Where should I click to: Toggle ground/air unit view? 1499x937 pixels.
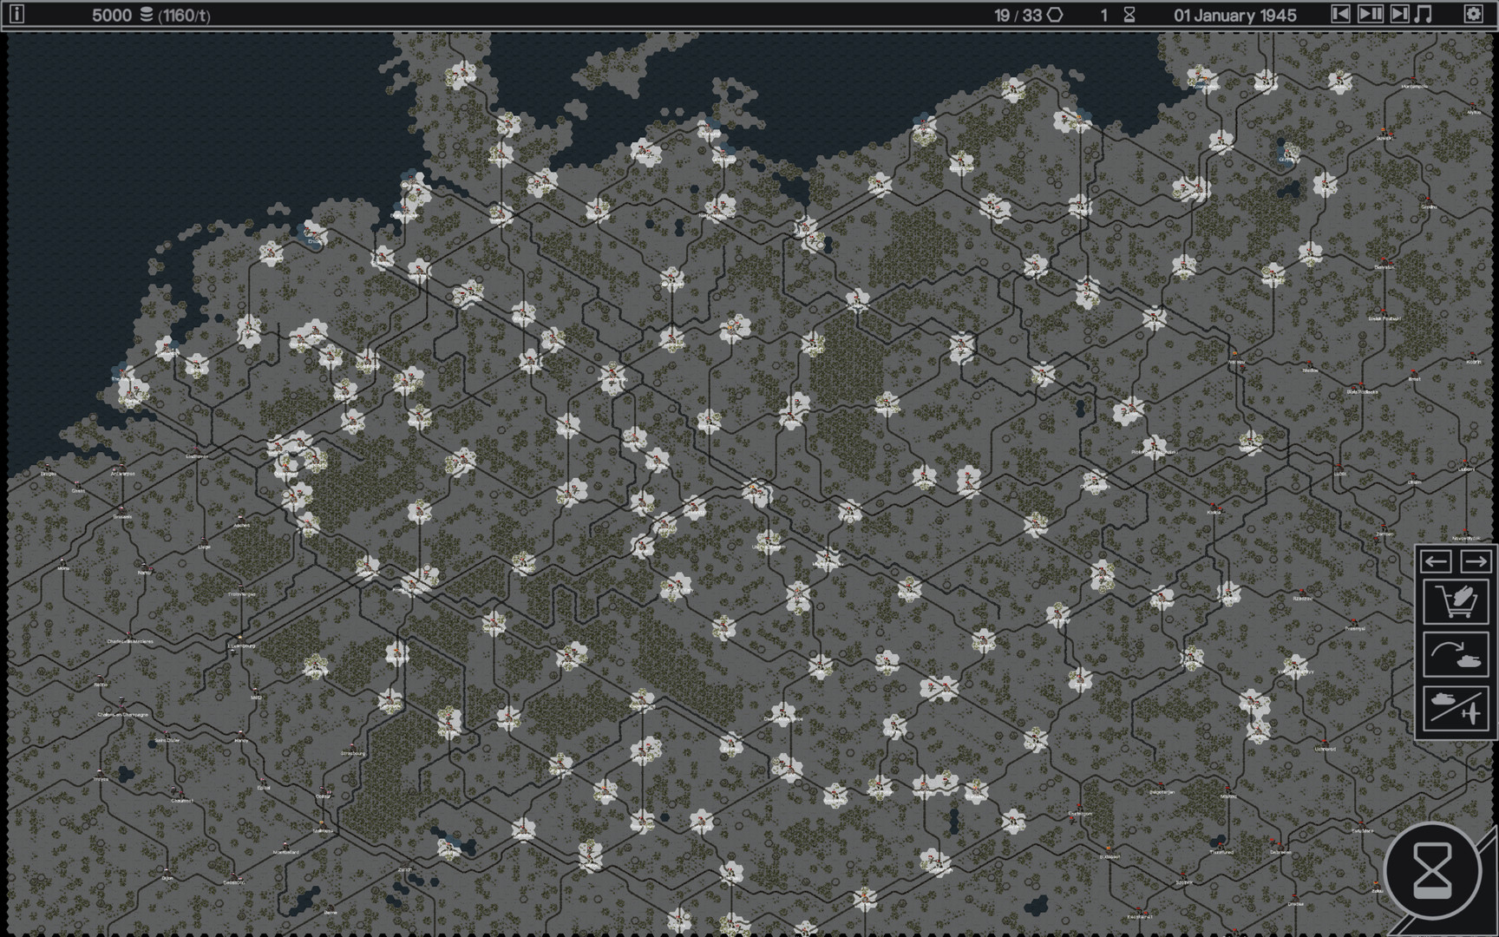1456,707
